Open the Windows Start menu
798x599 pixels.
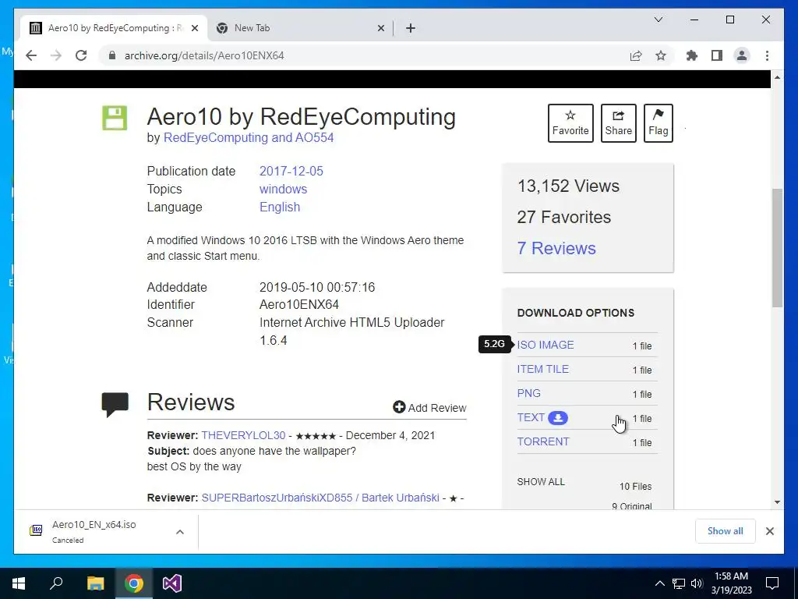[19, 583]
